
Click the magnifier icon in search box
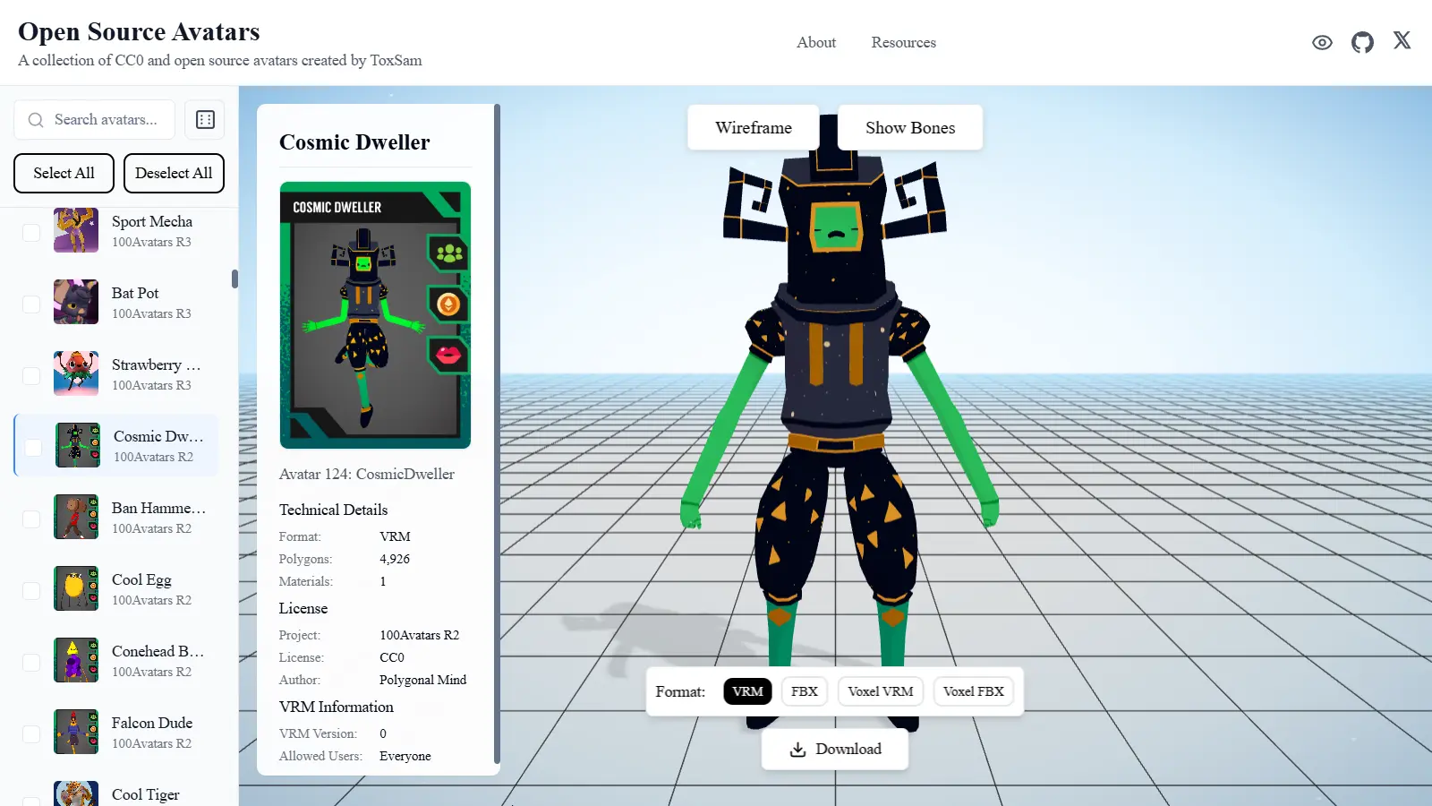[x=36, y=120]
